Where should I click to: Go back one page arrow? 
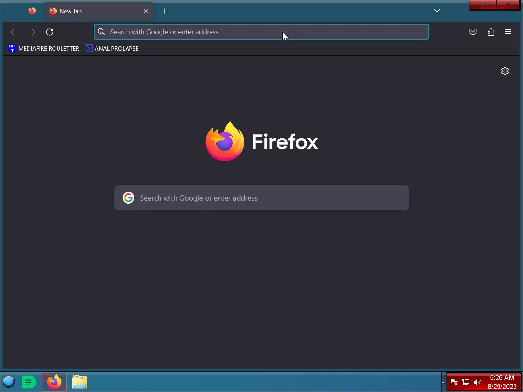pyautogui.click(x=14, y=32)
